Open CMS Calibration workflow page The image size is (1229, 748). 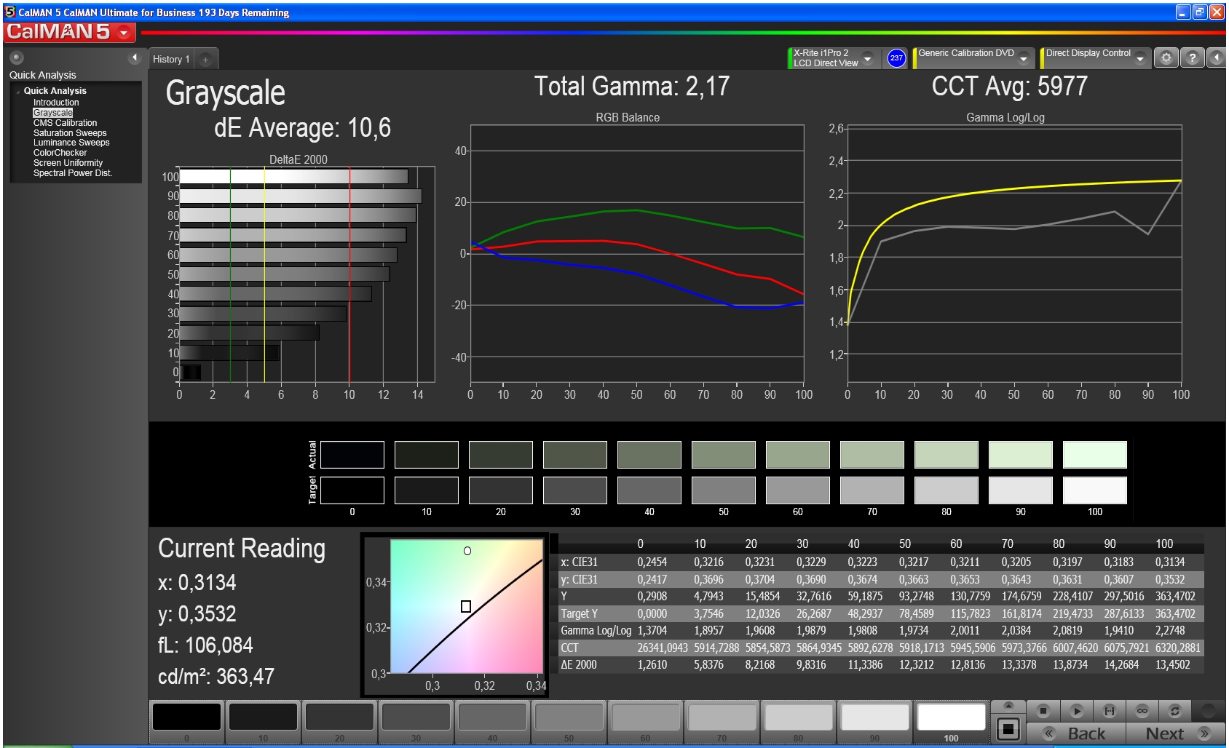[x=65, y=123]
